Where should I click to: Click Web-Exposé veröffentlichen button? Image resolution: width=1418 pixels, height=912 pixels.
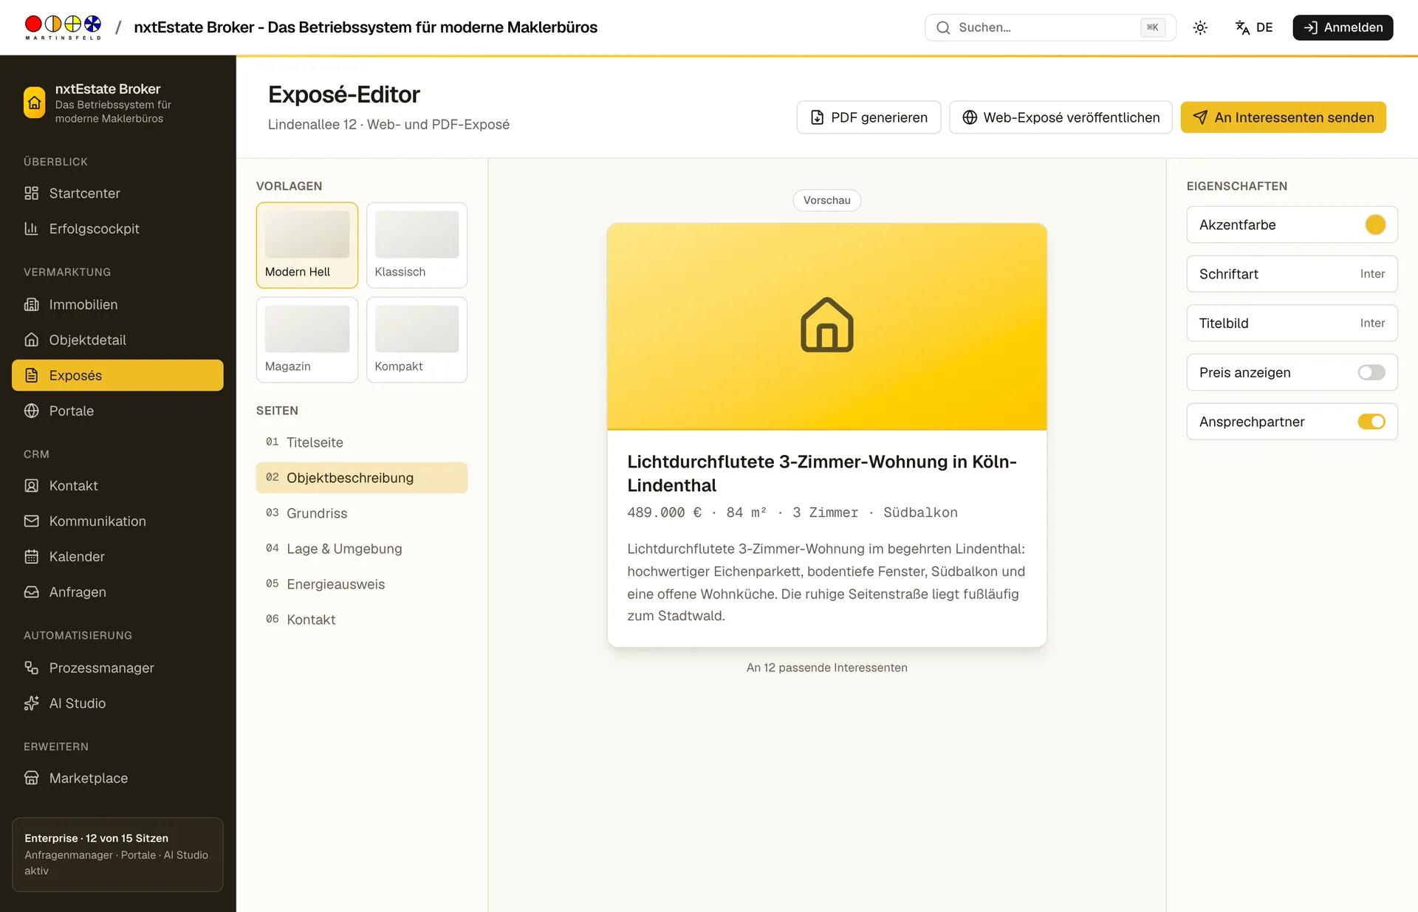tap(1061, 117)
